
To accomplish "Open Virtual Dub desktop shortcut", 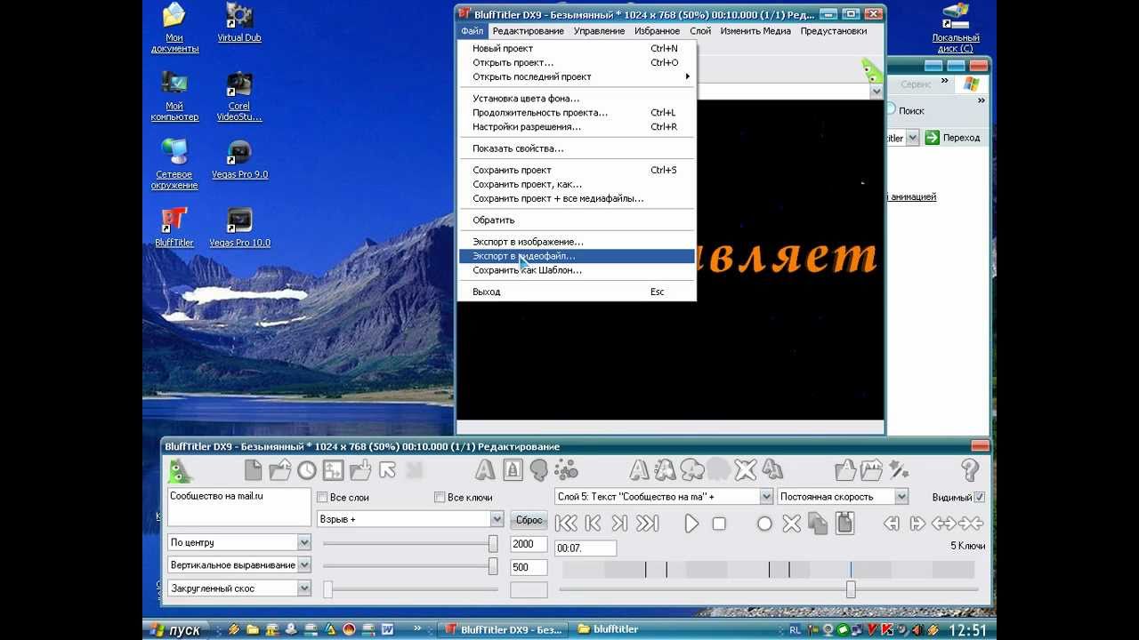I will click(x=239, y=23).
